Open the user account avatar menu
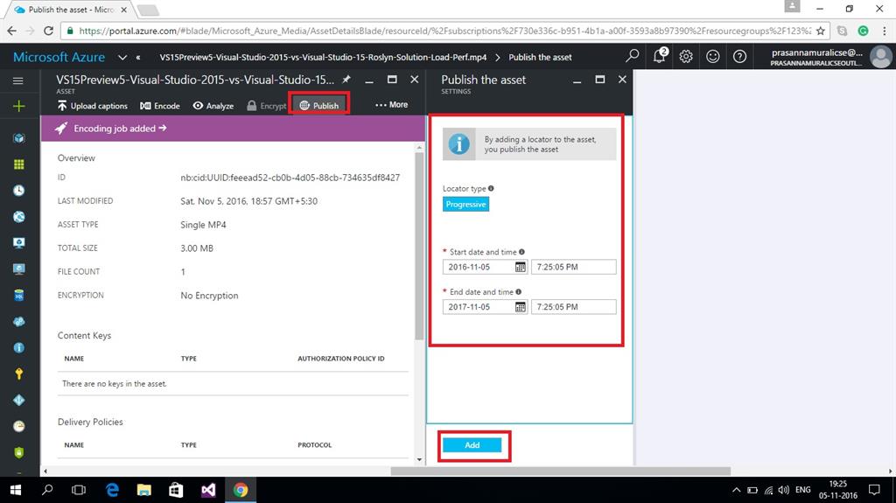Viewport: 896px width, 503px height. click(x=880, y=57)
